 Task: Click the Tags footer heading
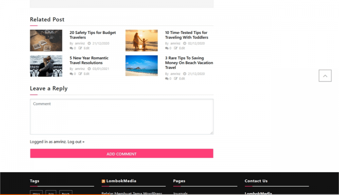pos(35,181)
